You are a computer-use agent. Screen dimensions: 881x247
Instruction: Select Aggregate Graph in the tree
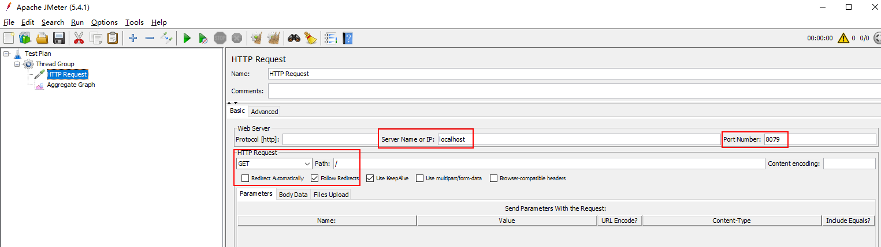(70, 85)
